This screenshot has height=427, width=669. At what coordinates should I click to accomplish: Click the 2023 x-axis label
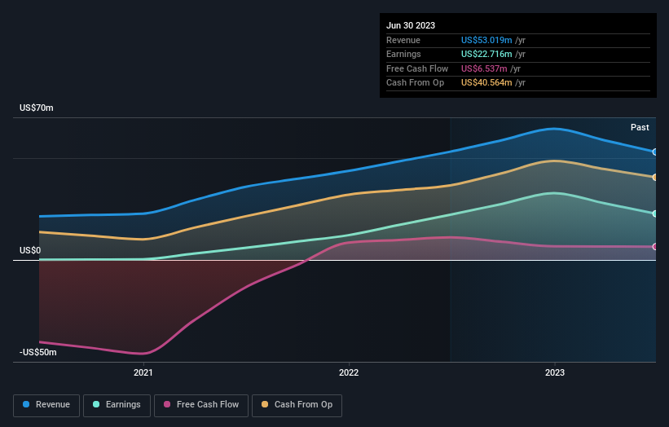(x=555, y=372)
